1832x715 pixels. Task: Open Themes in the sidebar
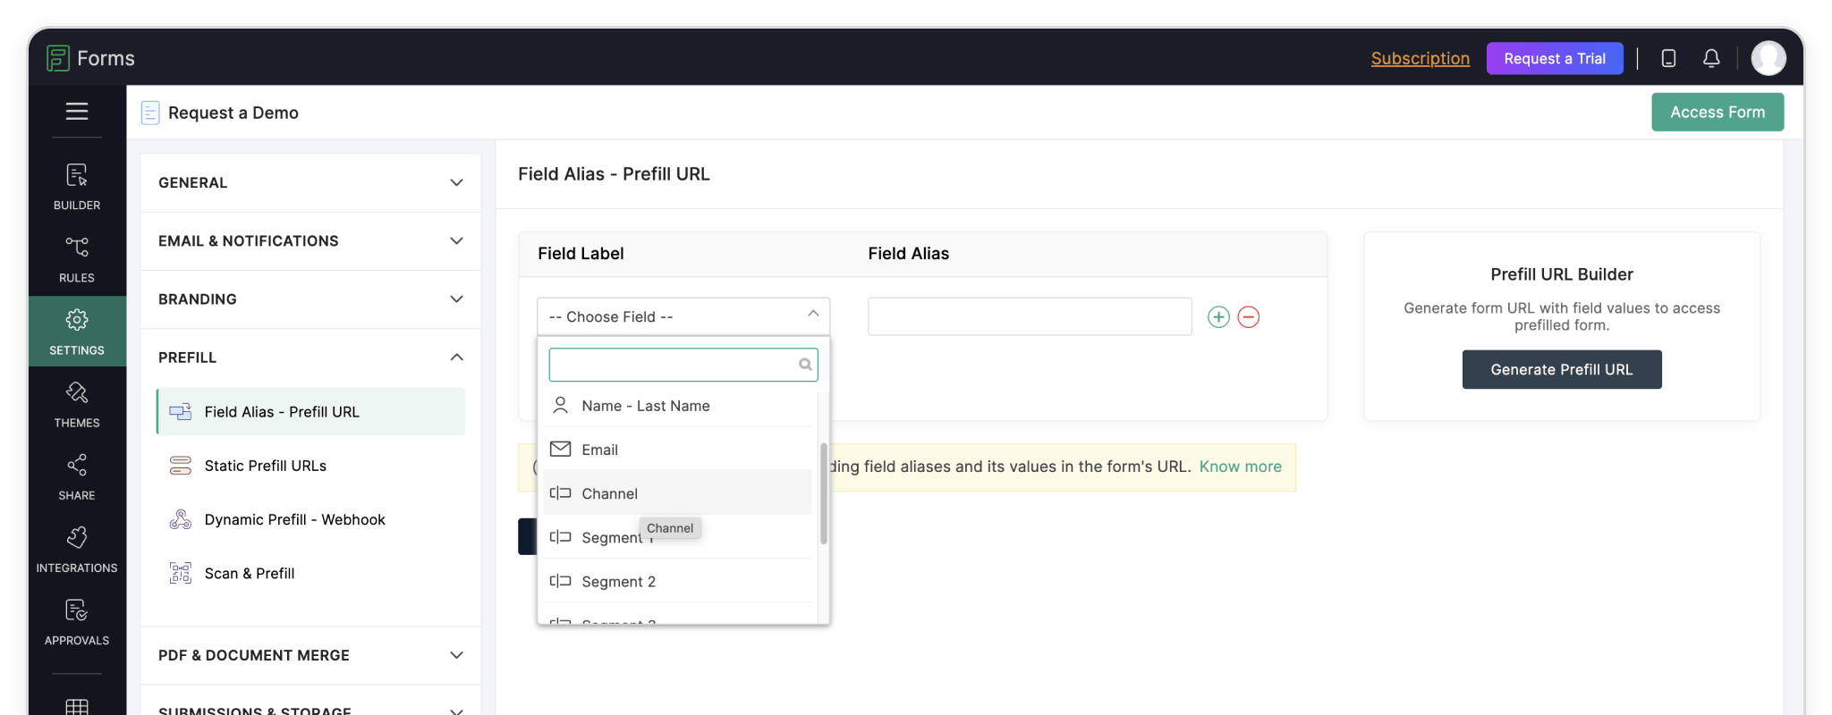click(x=77, y=404)
